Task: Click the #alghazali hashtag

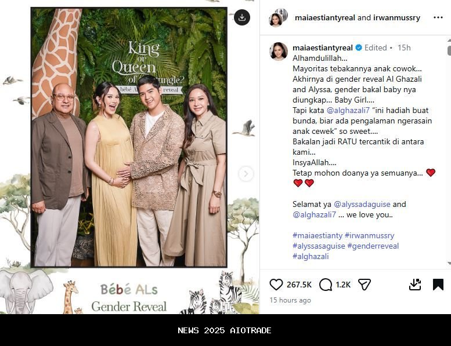Action: point(311,256)
